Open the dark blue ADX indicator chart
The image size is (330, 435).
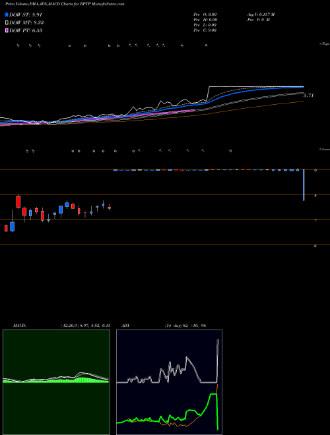169,382
